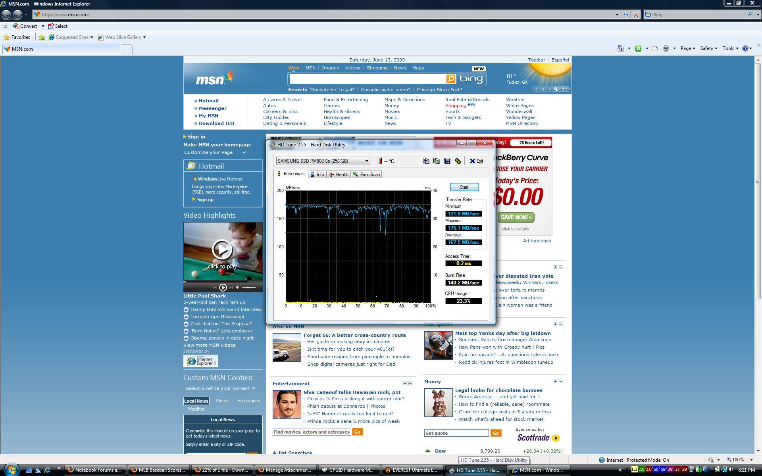The height and width of the screenshot is (476, 762).
Task: Open the Page menu
Action: (688, 48)
